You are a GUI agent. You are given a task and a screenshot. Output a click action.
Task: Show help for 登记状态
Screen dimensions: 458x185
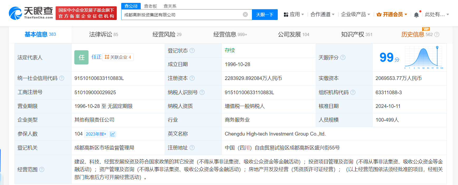[192, 51]
